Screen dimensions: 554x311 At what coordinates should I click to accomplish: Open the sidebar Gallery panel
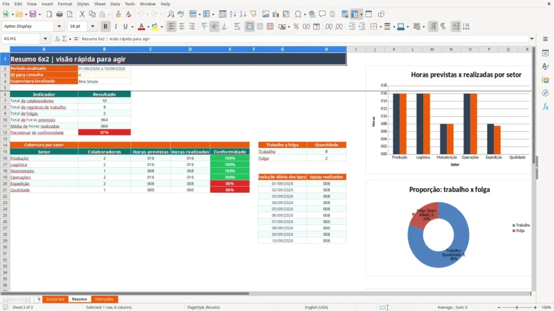coord(545,80)
